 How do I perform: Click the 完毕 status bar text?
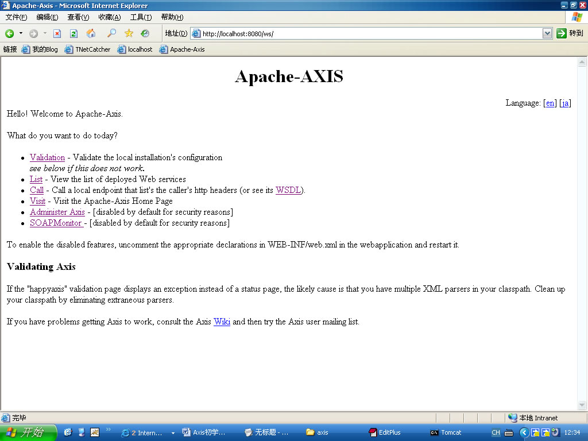(x=19, y=418)
